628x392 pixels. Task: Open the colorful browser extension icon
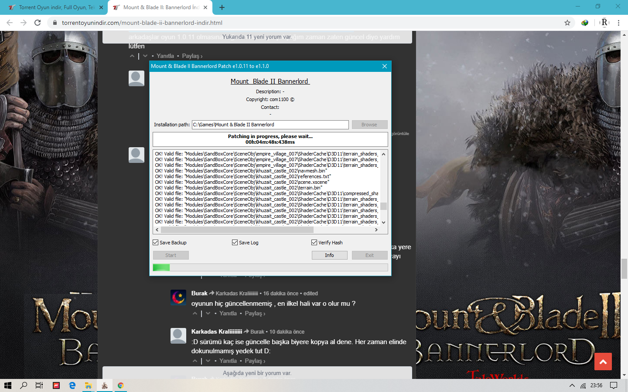point(585,23)
